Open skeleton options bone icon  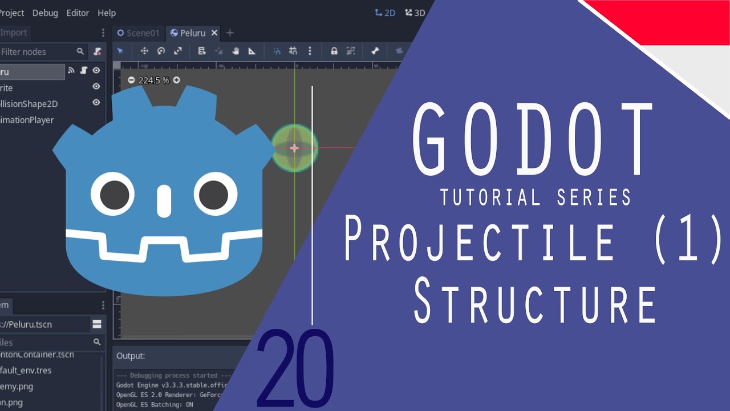tap(375, 51)
